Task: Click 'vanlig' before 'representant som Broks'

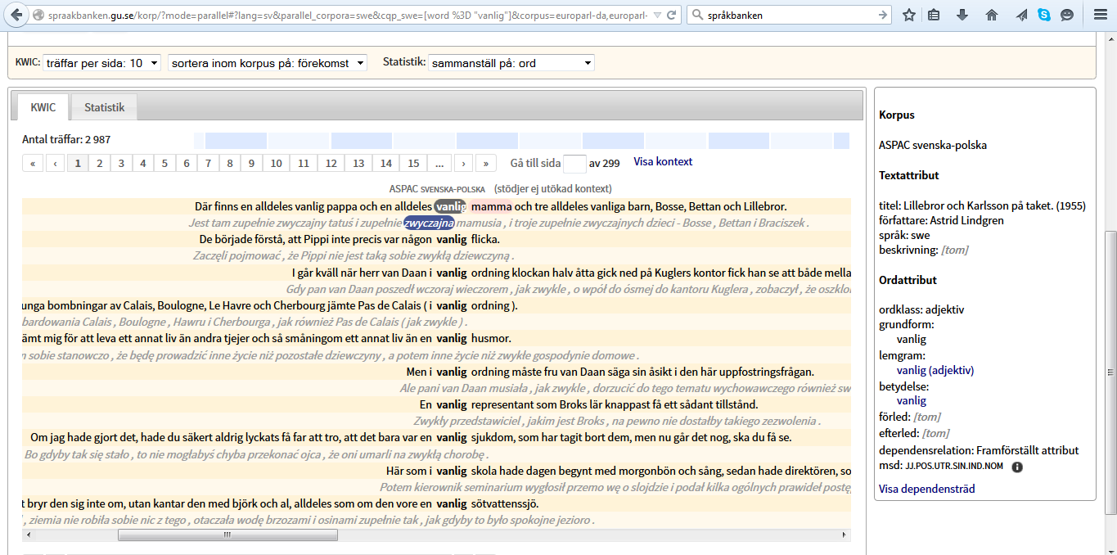Action: [452, 404]
